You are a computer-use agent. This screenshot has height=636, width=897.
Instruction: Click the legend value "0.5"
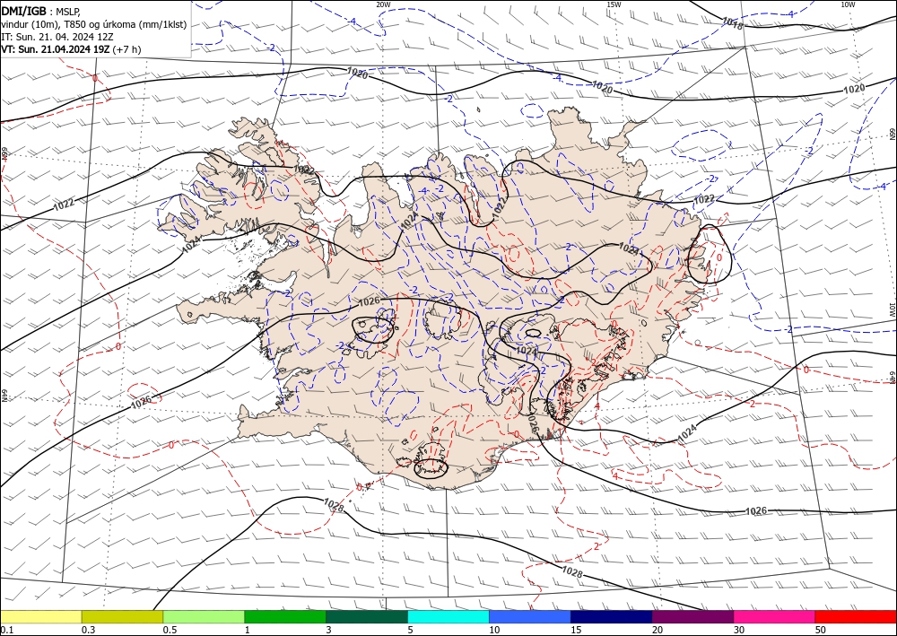pos(170,630)
